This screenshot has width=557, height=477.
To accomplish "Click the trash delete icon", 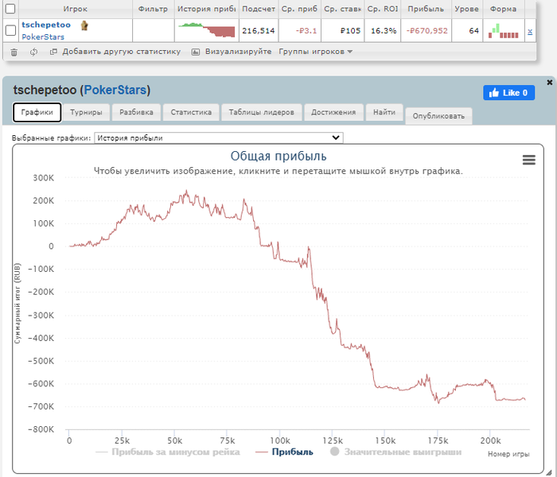I will click(x=14, y=52).
